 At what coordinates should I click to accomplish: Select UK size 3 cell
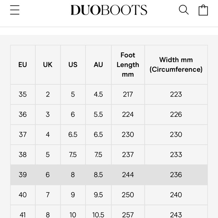48,115
